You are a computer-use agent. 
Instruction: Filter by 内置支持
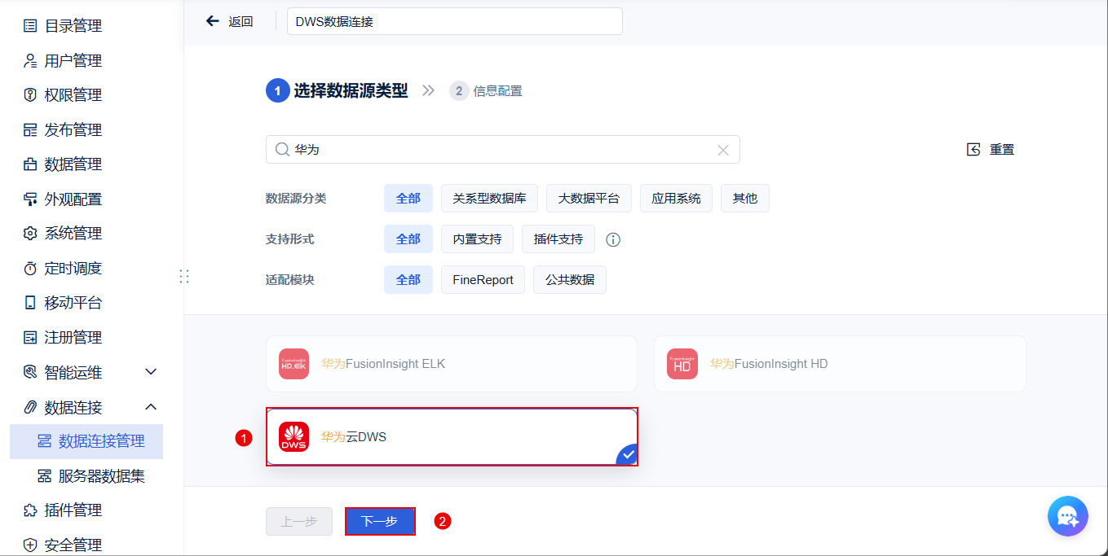pos(477,239)
